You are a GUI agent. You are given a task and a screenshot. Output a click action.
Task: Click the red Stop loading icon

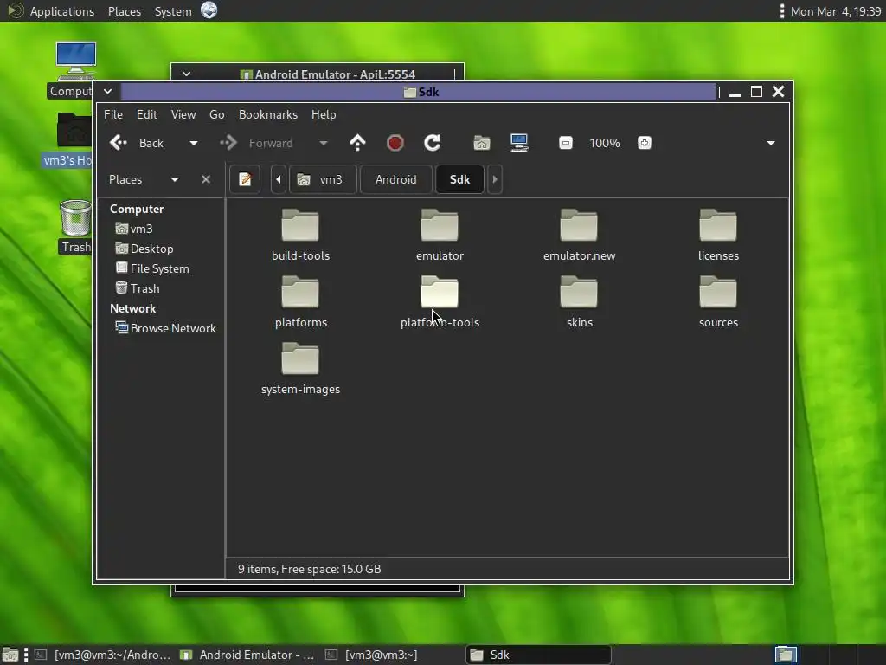(x=395, y=143)
